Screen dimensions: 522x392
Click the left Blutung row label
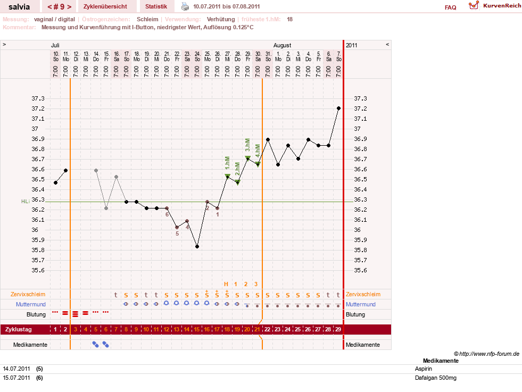pos(36,314)
